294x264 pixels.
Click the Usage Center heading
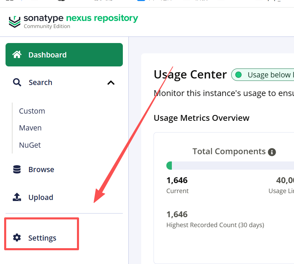coord(190,75)
